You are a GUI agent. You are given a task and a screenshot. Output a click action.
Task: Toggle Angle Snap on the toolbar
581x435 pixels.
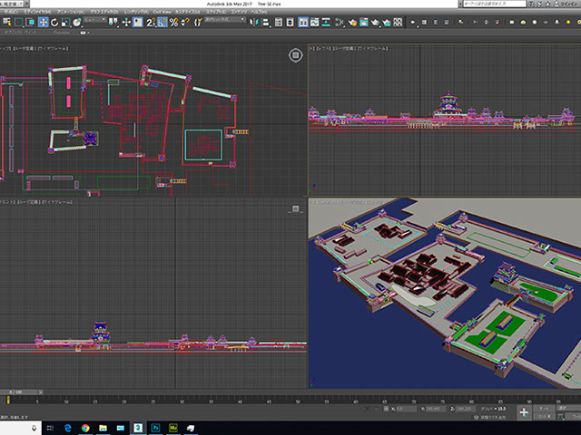[x=162, y=22]
